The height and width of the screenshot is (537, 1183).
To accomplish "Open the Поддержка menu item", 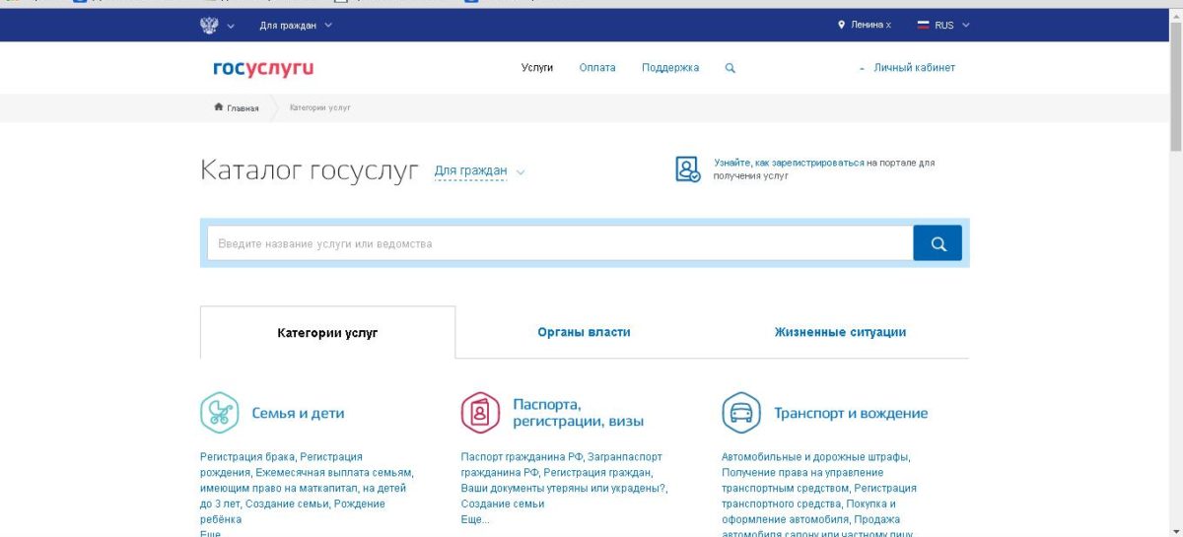I will pyautogui.click(x=670, y=68).
